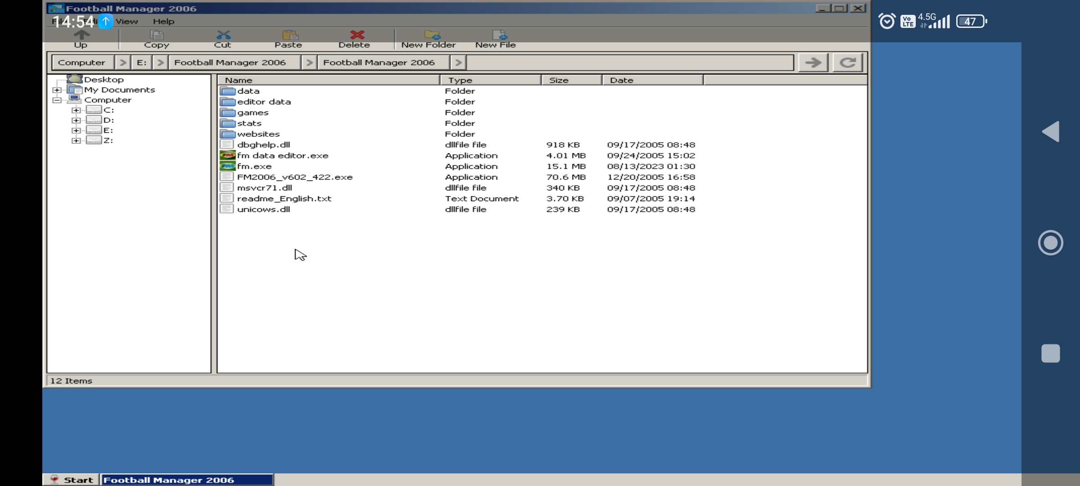The height and width of the screenshot is (486, 1080).
Task: Select the fm.exe application icon
Action: coord(228,166)
